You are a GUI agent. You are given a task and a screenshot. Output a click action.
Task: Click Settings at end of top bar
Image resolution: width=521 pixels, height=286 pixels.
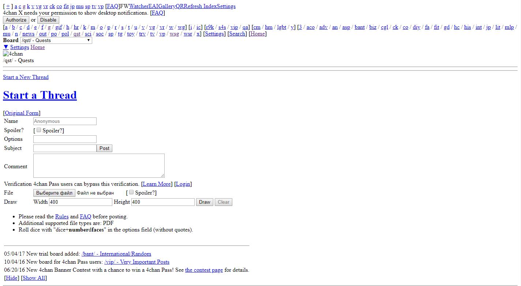(x=226, y=6)
